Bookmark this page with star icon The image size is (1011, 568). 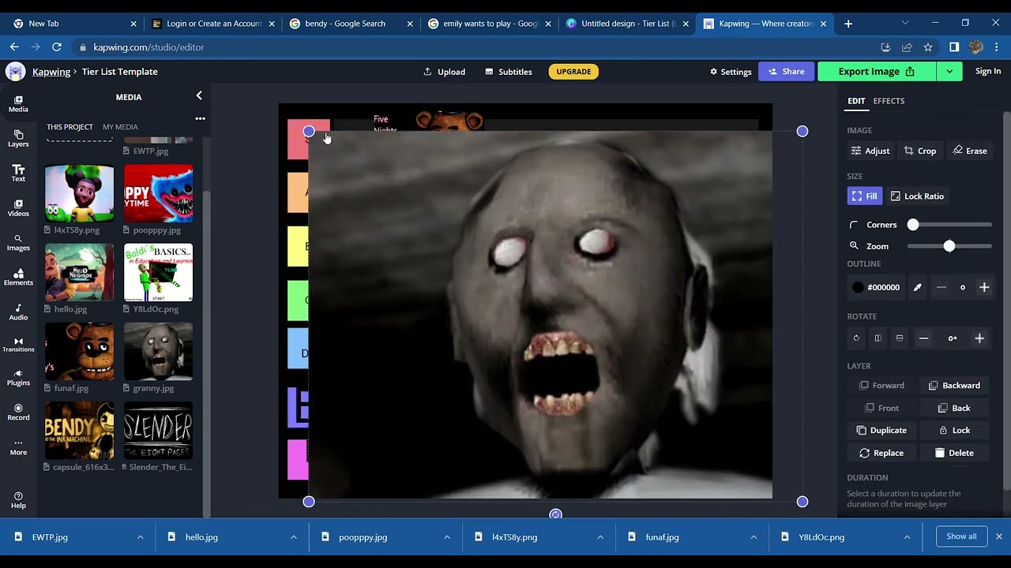click(928, 47)
